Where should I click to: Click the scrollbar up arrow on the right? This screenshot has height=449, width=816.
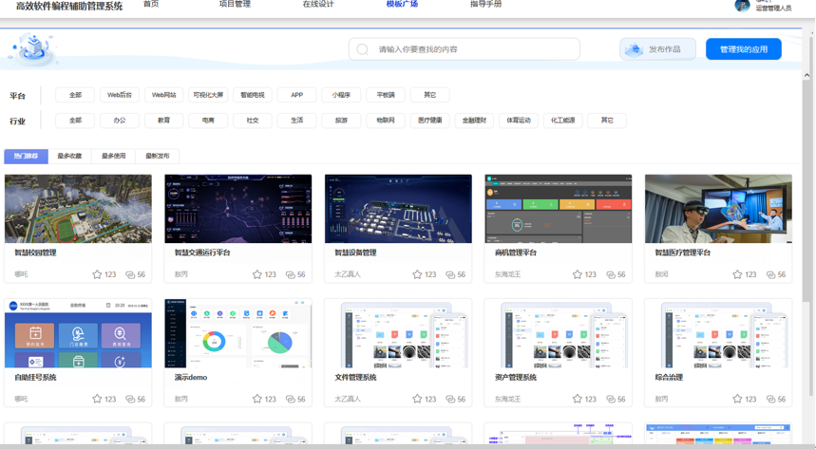807,75
